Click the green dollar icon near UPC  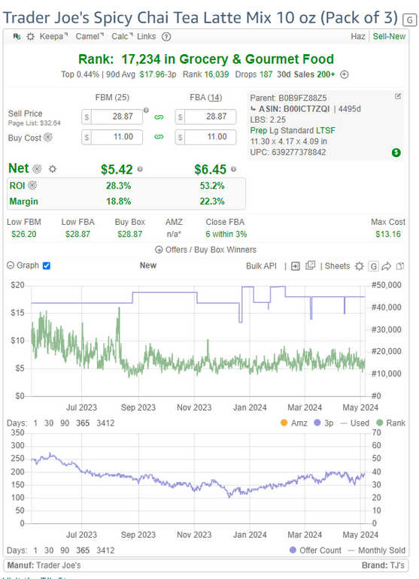(x=396, y=152)
